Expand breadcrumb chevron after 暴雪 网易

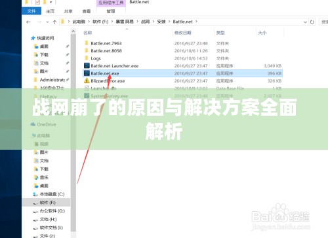[138, 22]
